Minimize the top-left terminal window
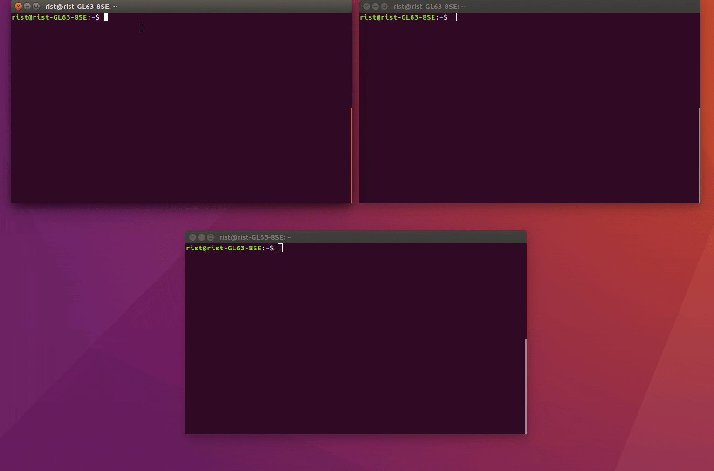Viewport: 714px width, 471px height. (x=27, y=6)
